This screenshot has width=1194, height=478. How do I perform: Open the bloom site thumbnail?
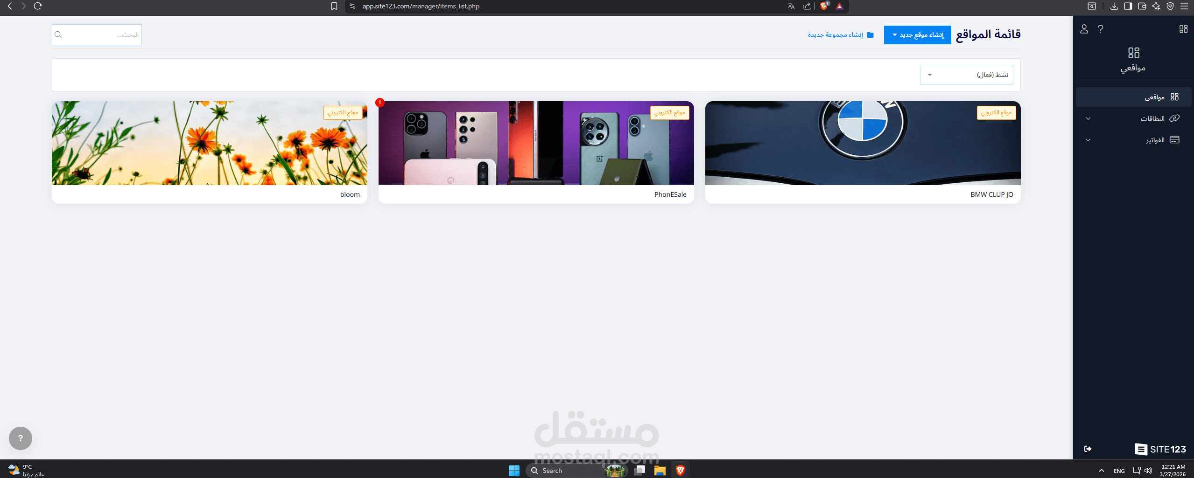click(x=210, y=143)
